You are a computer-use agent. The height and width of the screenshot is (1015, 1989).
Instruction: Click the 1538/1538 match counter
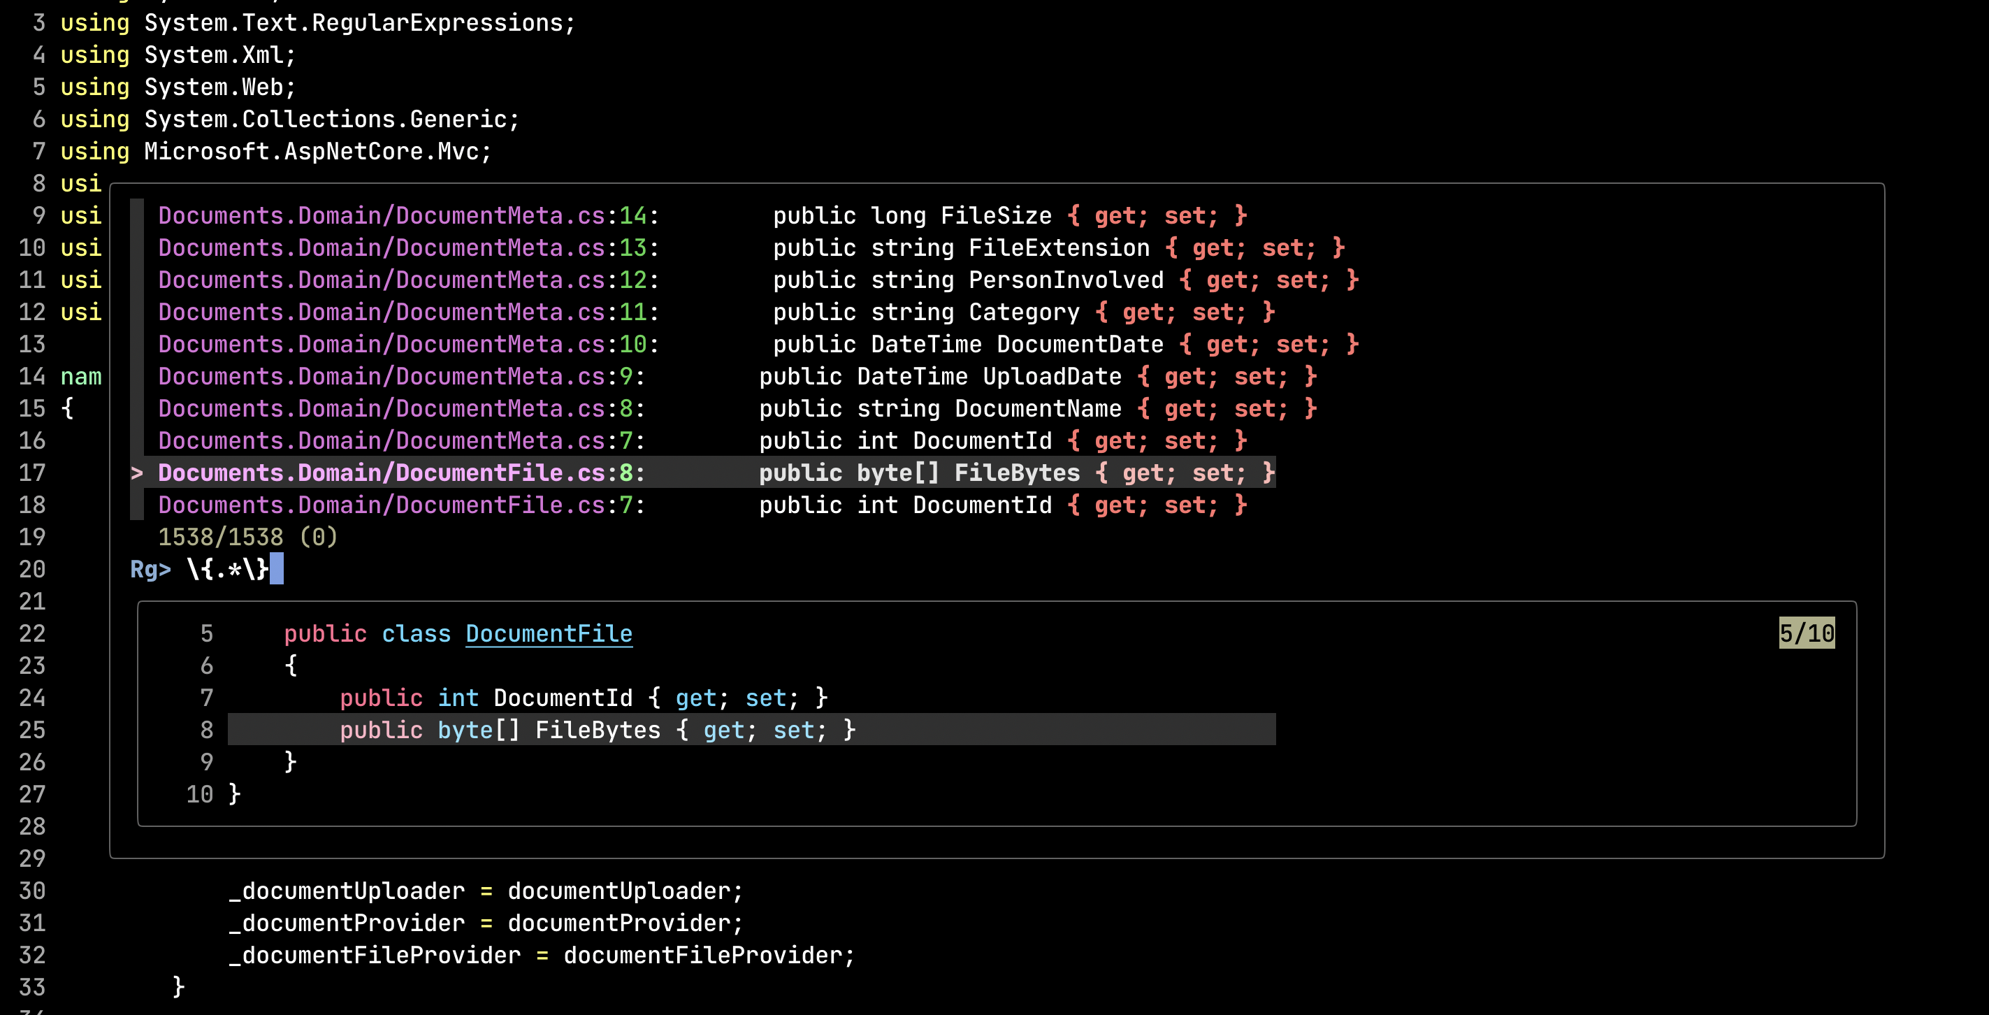point(248,537)
